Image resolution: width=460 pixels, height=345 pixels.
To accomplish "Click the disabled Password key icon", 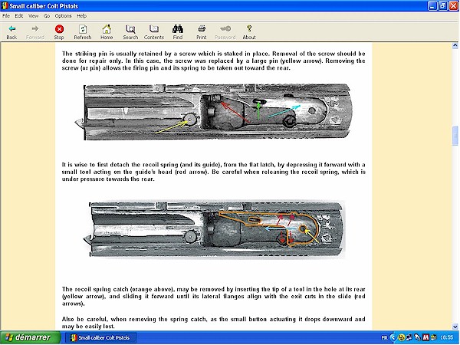I will [x=225, y=32].
